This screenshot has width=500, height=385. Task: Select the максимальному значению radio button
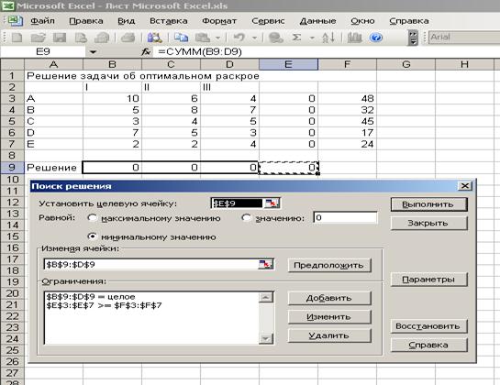(92, 218)
